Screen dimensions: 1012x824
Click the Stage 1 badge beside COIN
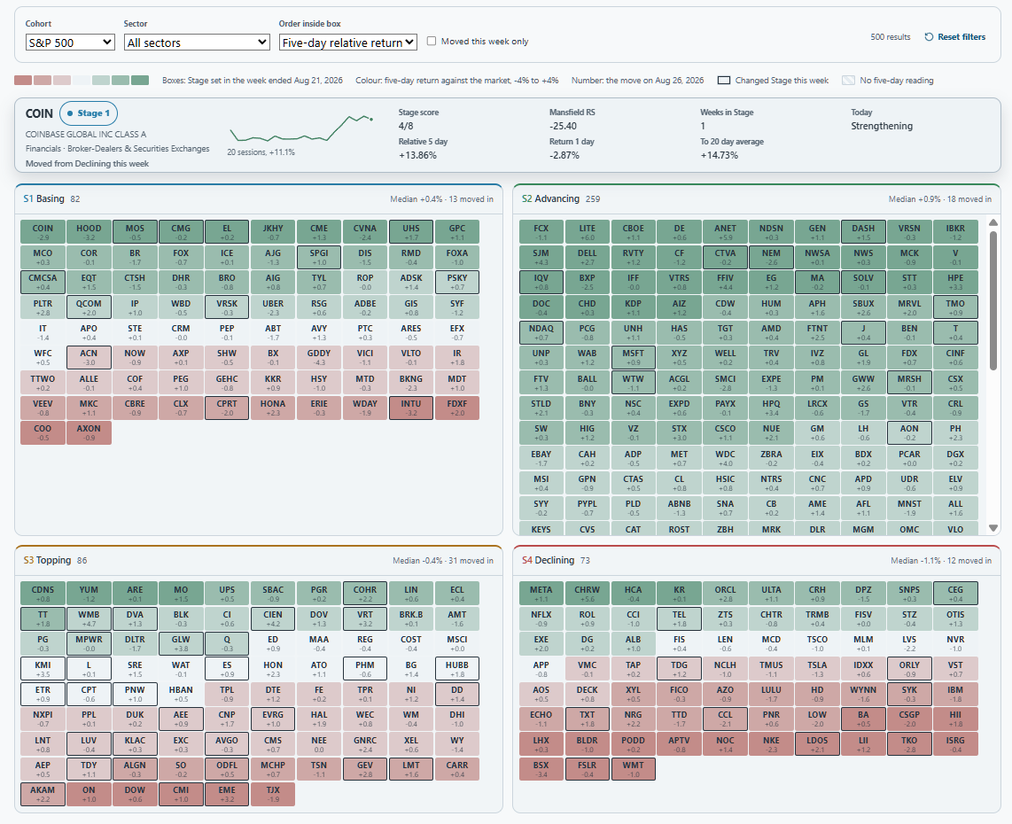tap(89, 113)
